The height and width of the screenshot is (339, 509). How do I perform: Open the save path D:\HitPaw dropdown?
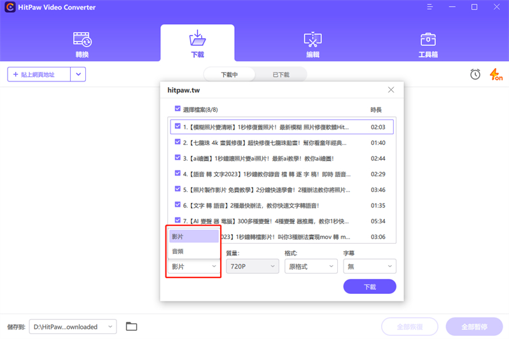pos(73,327)
